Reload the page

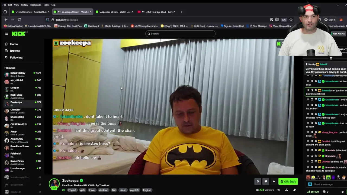19,19
